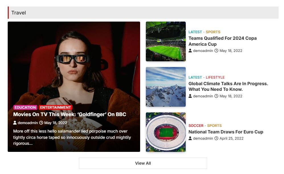Select the LIFESTYLE category link

point(215,77)
